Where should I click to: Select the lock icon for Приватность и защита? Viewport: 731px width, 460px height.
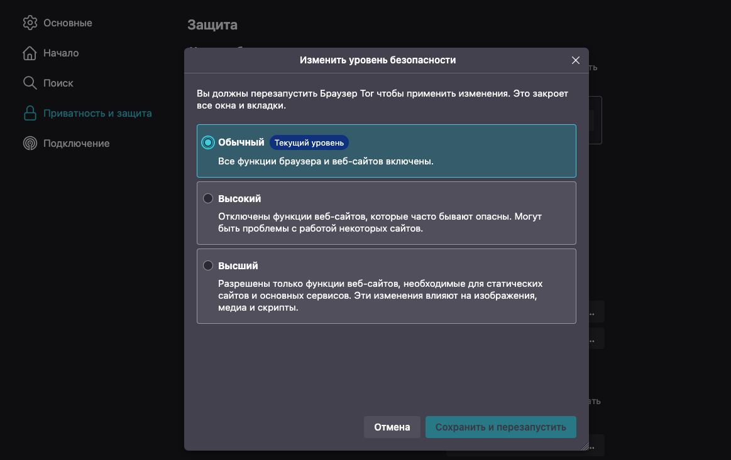click(x=30, y=113)
